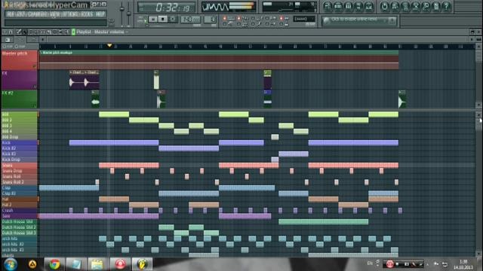This screenshot has width=483, height=271.
Task: Click to enable online news panel
Action: (x=359, y=20)
